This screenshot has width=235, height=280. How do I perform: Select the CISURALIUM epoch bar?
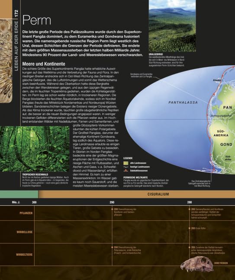coord(137,194)
